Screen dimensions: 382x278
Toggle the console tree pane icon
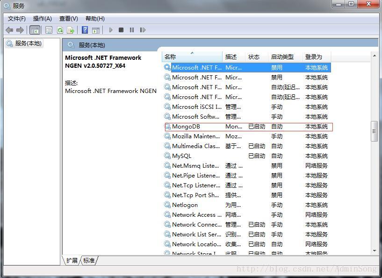[35, 30]
